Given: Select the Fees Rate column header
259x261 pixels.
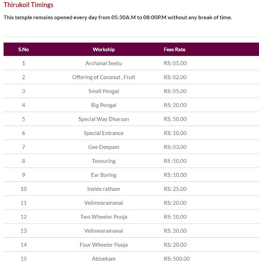Looking at the screenshot, I should (x=175, y=49).
